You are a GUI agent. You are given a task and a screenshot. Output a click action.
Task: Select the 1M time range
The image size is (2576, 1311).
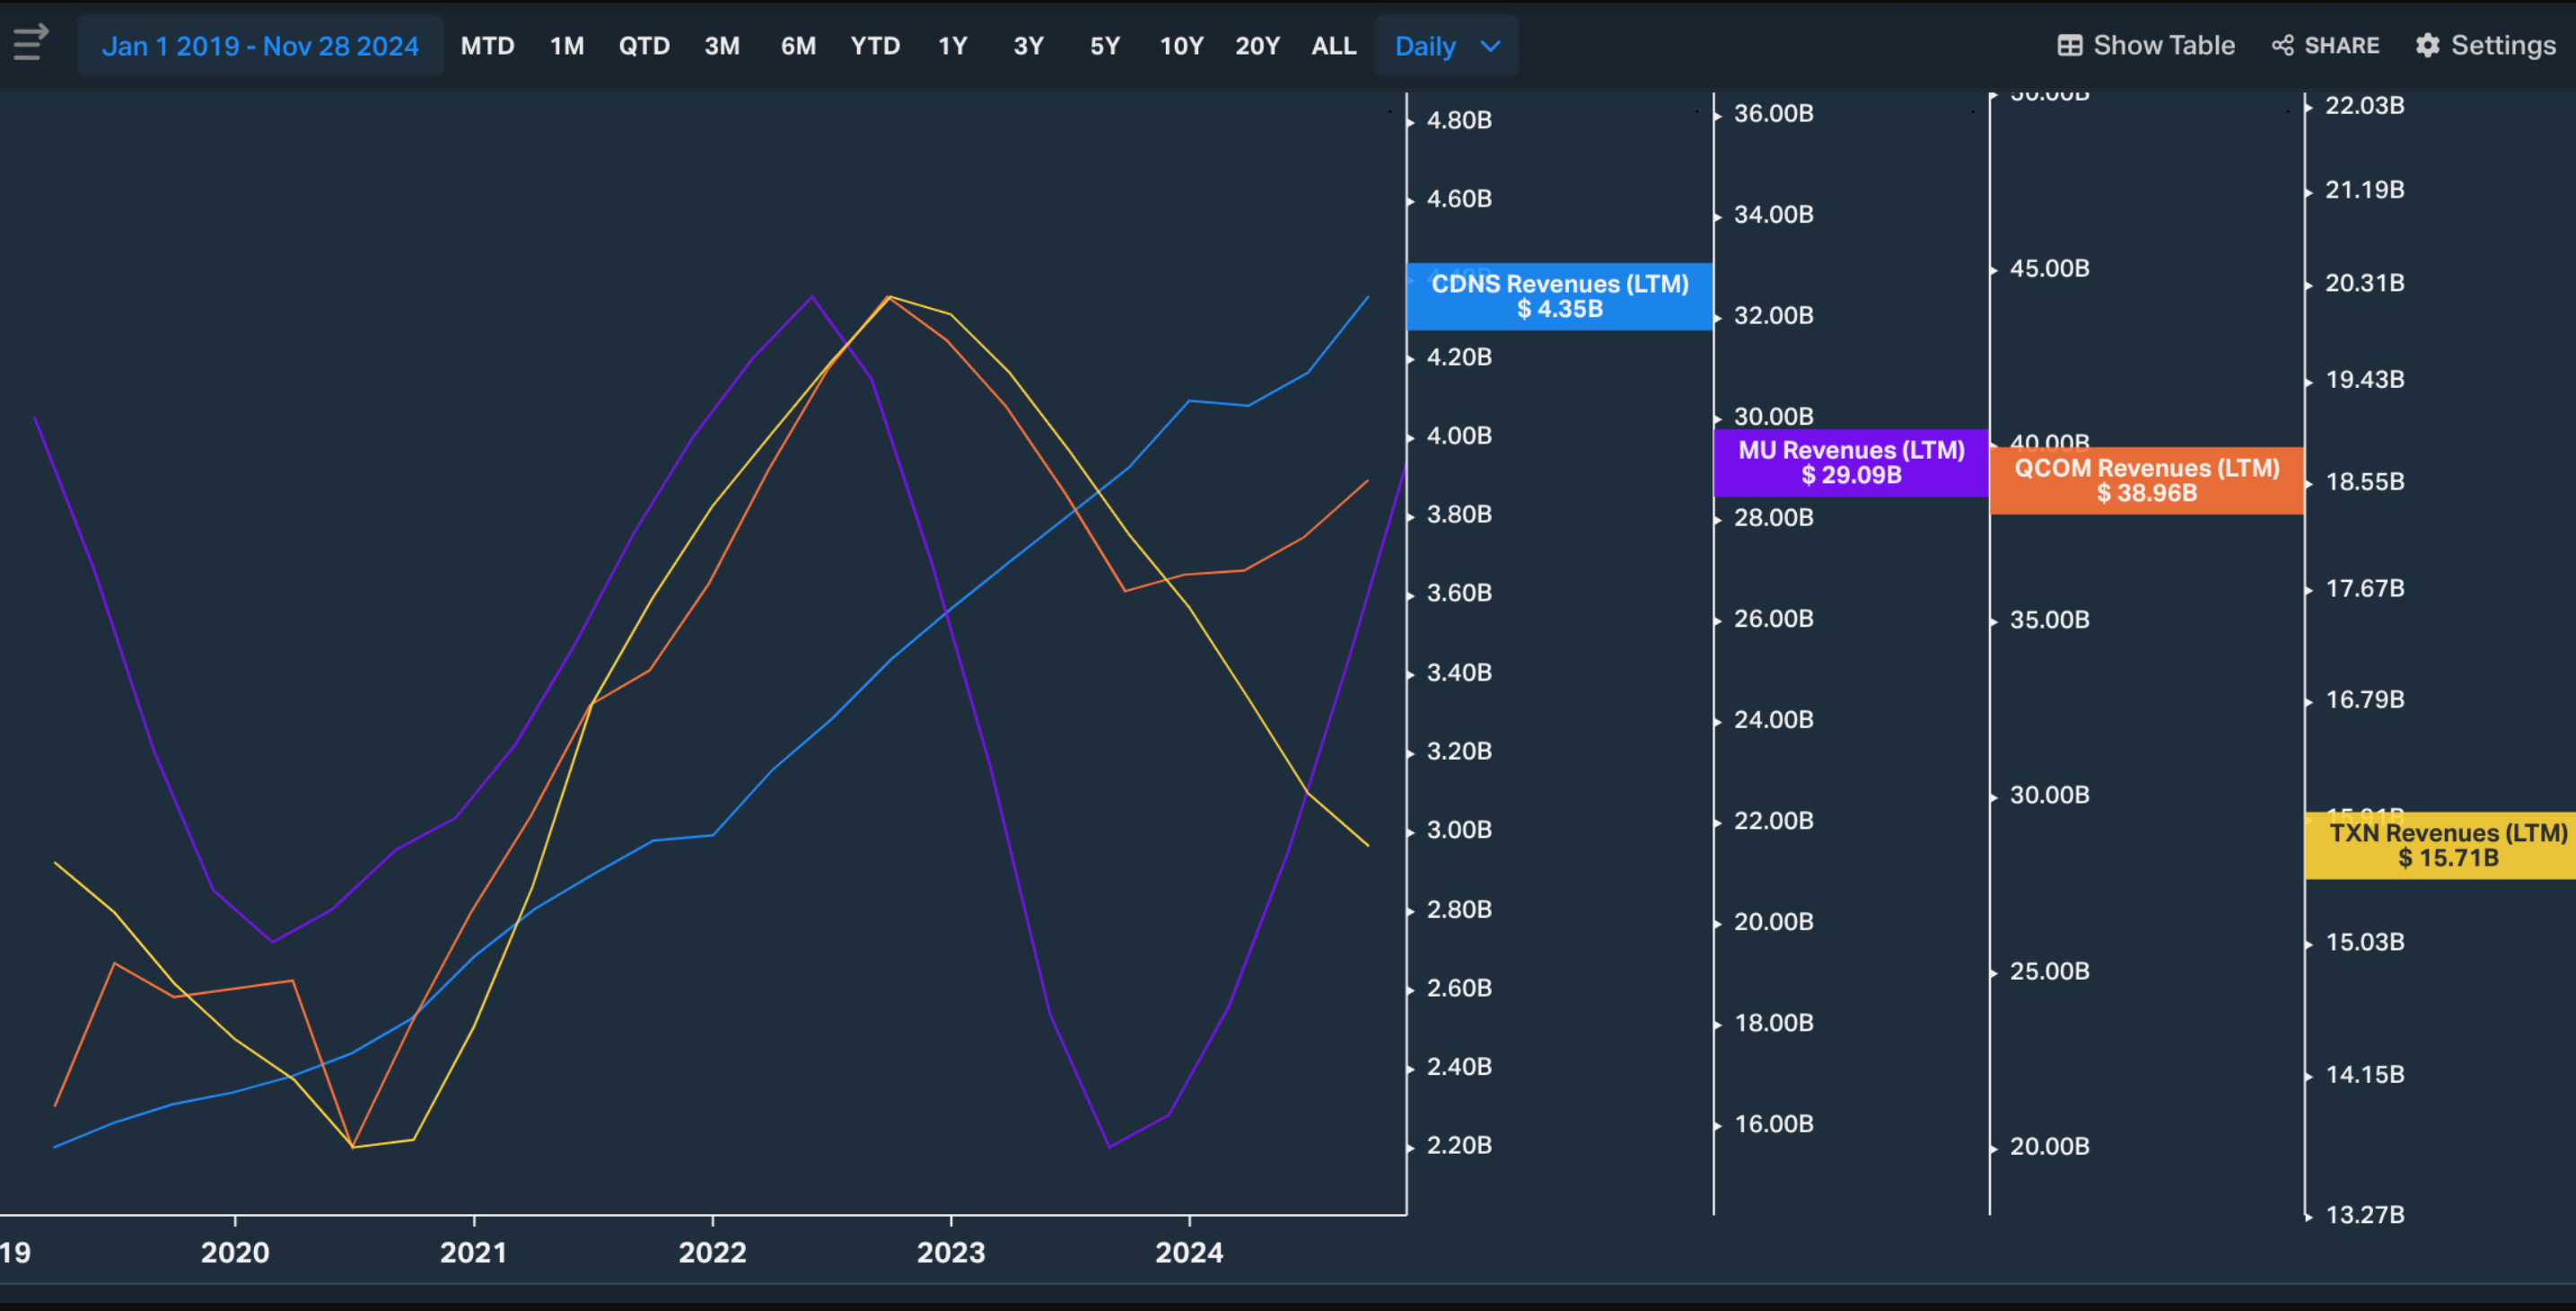point(567,46)
